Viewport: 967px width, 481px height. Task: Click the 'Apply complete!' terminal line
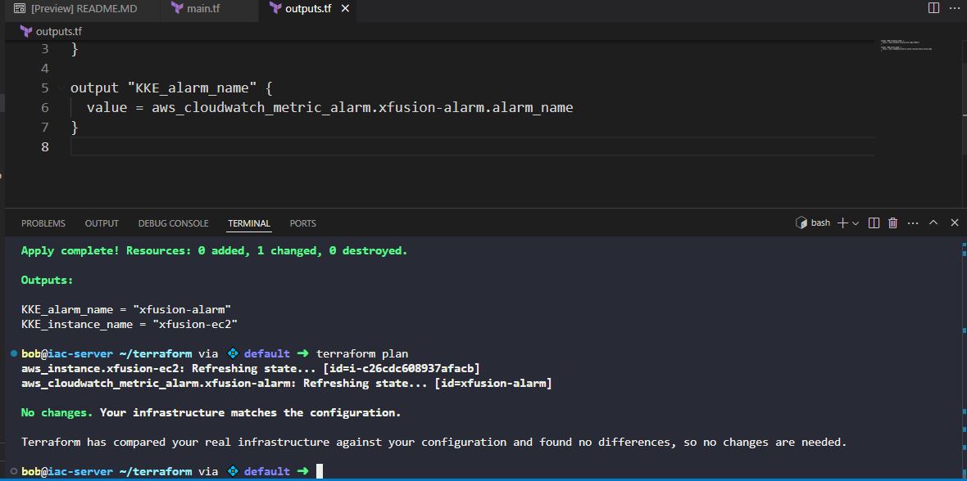point(214,250)
